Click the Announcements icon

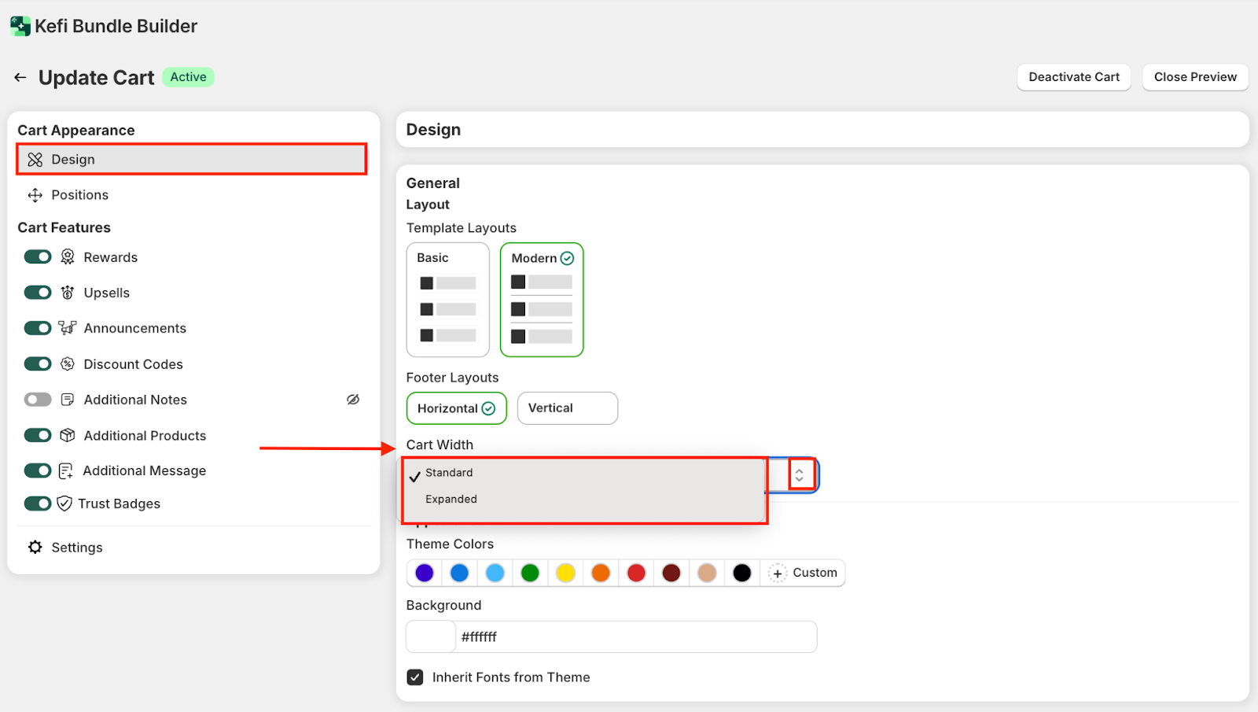point(68,328)
